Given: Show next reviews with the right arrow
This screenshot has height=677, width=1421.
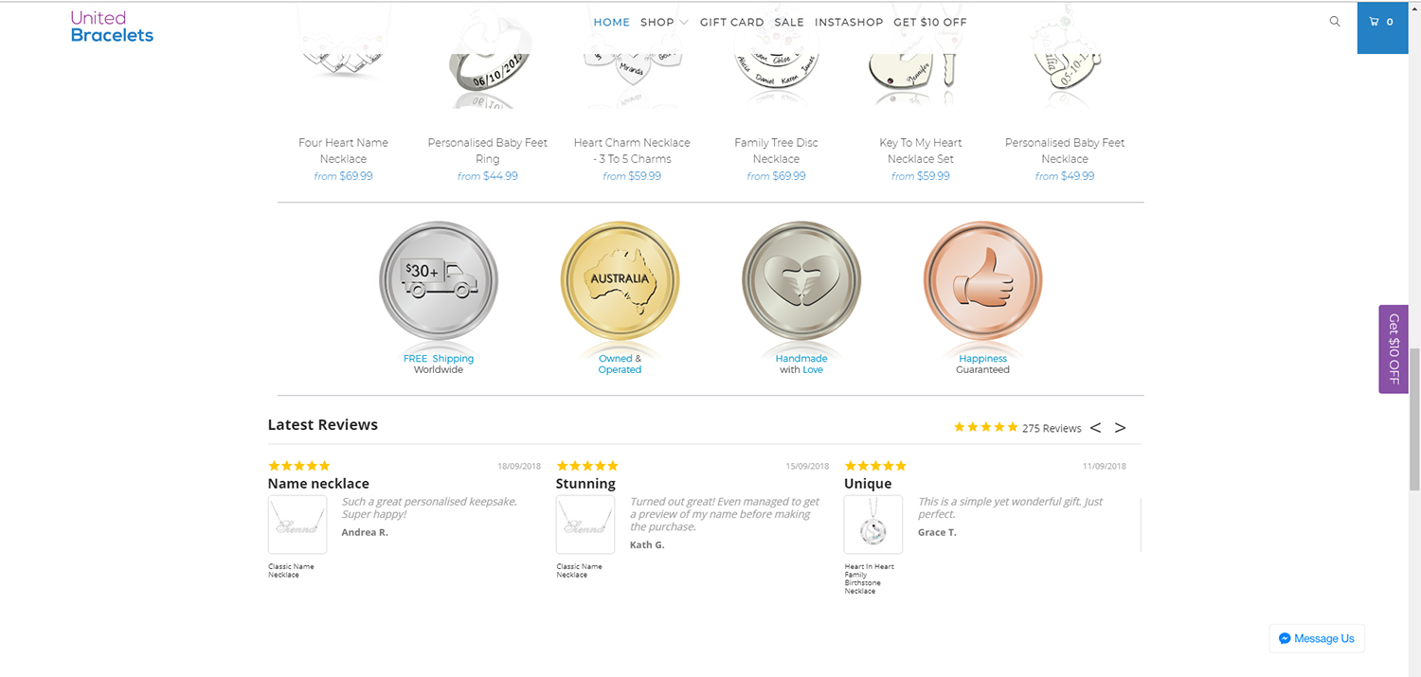Looking at the screenshot, I should click(1120, 427).
